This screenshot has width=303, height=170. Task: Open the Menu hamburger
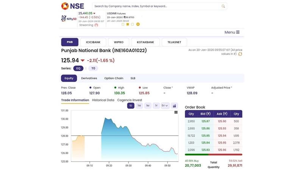click(x=232, y=32)
